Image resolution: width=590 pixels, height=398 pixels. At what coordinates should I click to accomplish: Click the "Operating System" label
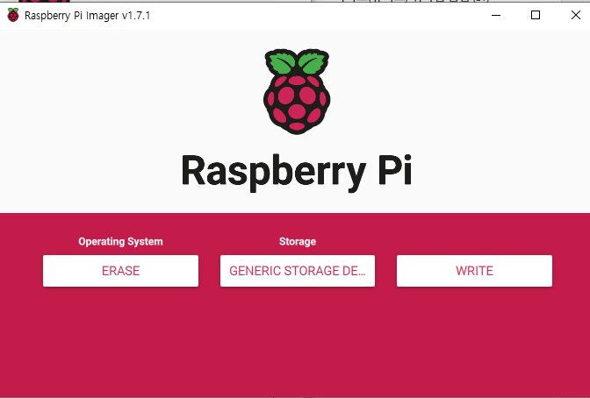120,241
